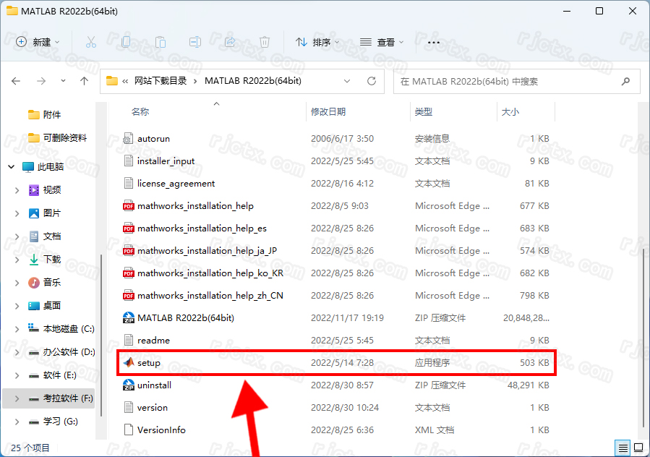Navigate up one folder with up arrow
The image size is (650, 457).
pos(85,81)
